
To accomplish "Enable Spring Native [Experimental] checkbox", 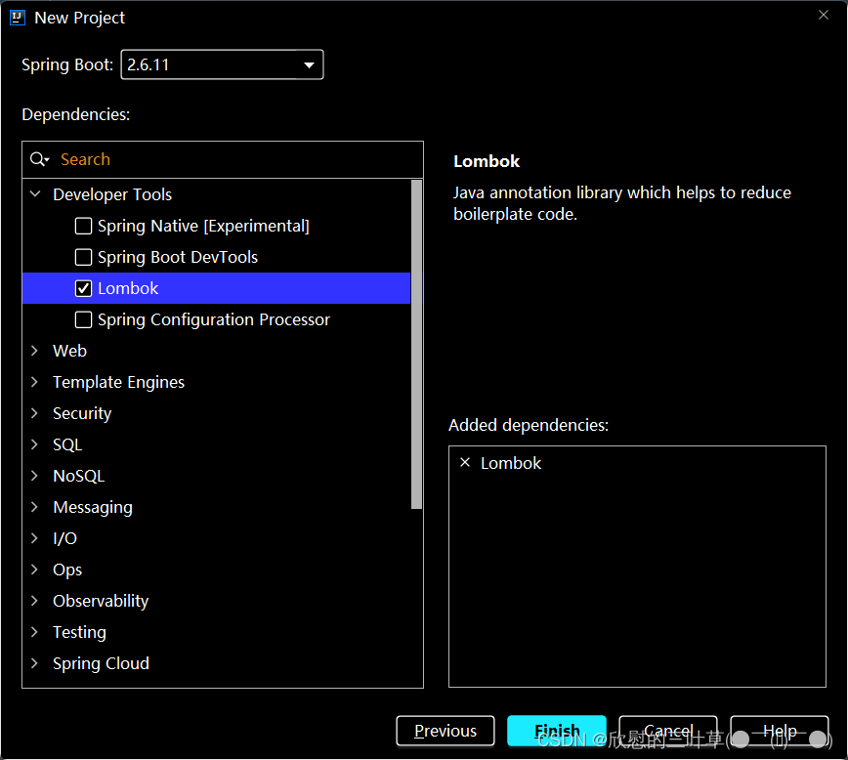I will (83, 226).
